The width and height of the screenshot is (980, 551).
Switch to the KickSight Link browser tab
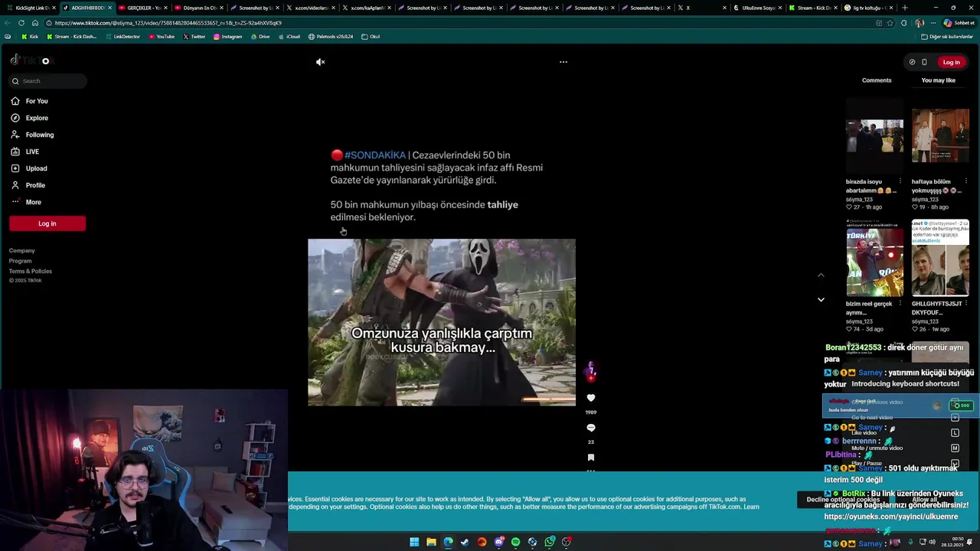(x=31, y=8)
